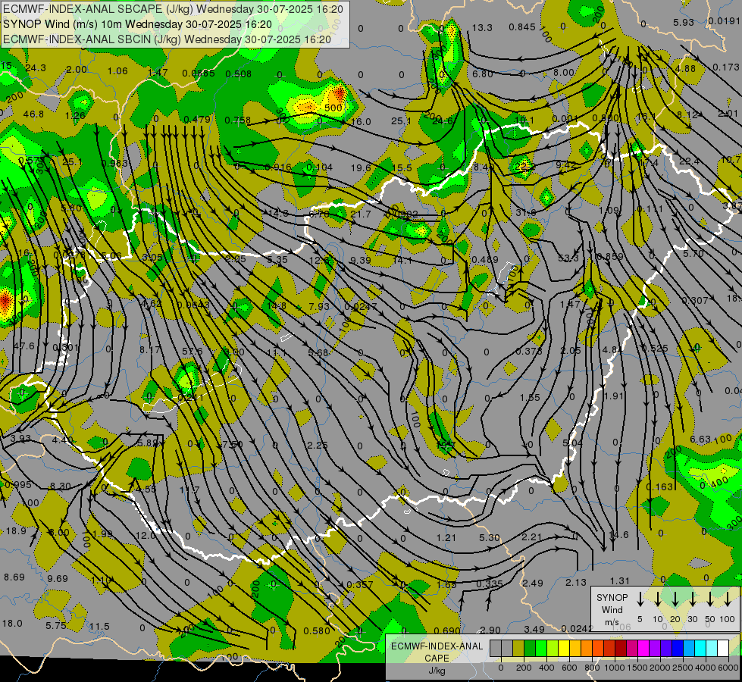742x682 pixels.
Task: Click the 5.93 value on map
Action: pyautogui.click(x=684, y=22)
